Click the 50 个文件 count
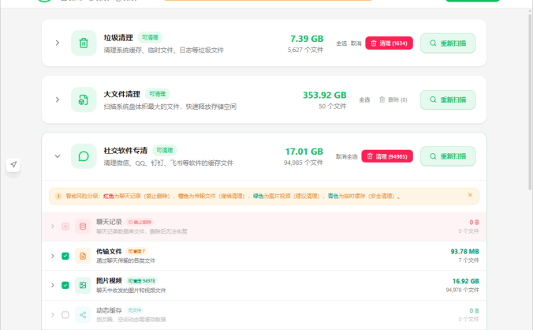533x330 pixels. 333,107
